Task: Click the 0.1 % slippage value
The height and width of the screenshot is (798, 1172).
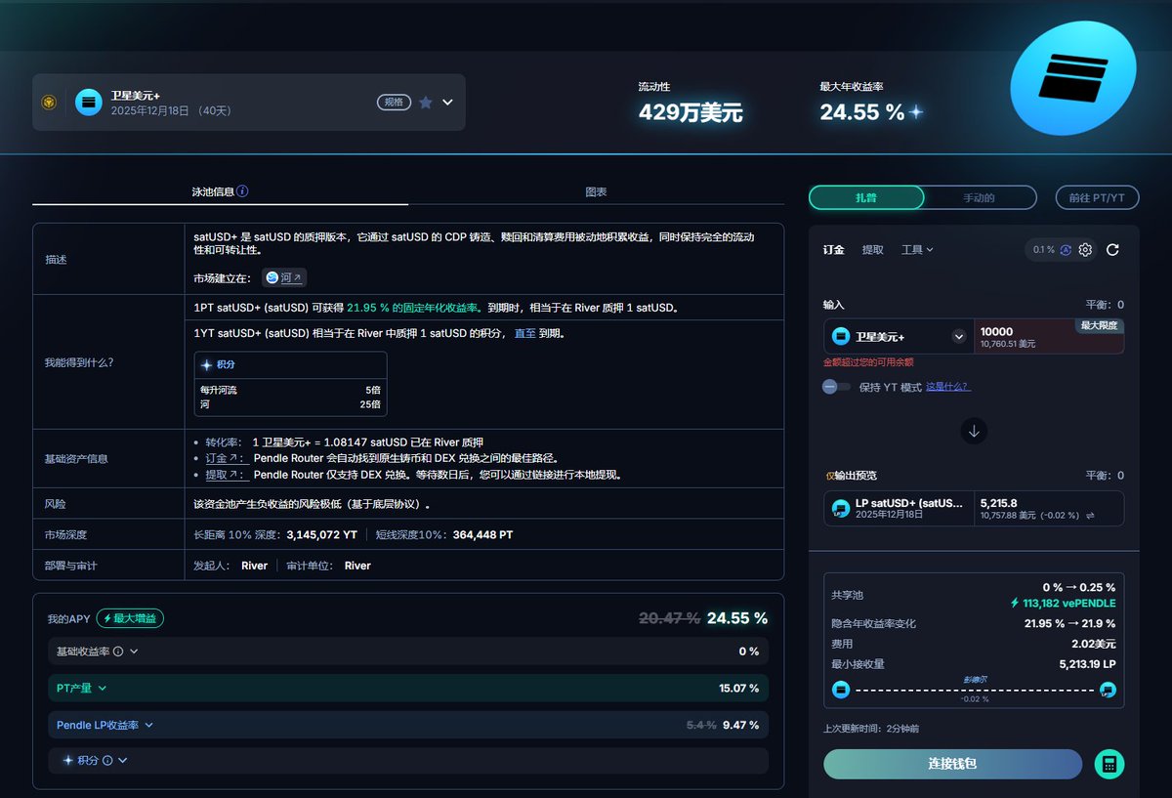Action: pos(1044,250)
